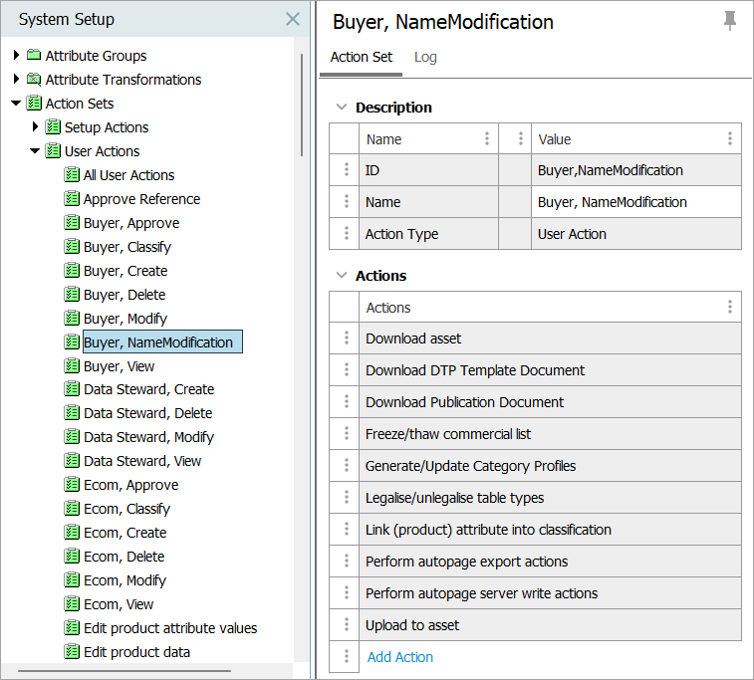Click the Add Action link

[400, 657]
